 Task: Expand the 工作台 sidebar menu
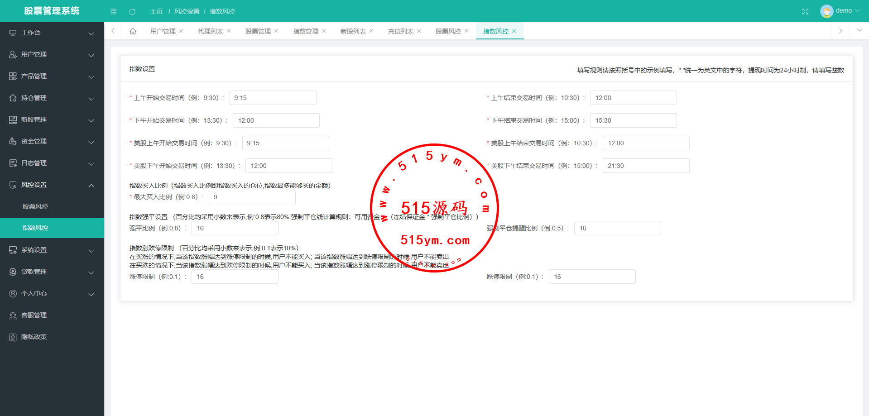(52, 33)
